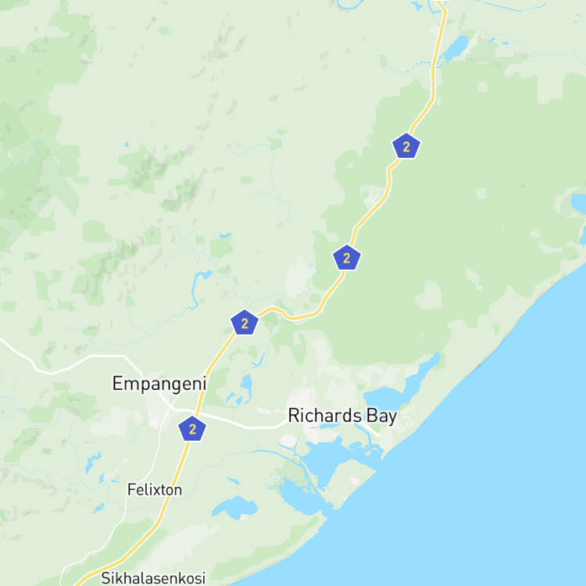Click the large dark green forest area
This screenshot has height=586, width=586.
(448, 224)
